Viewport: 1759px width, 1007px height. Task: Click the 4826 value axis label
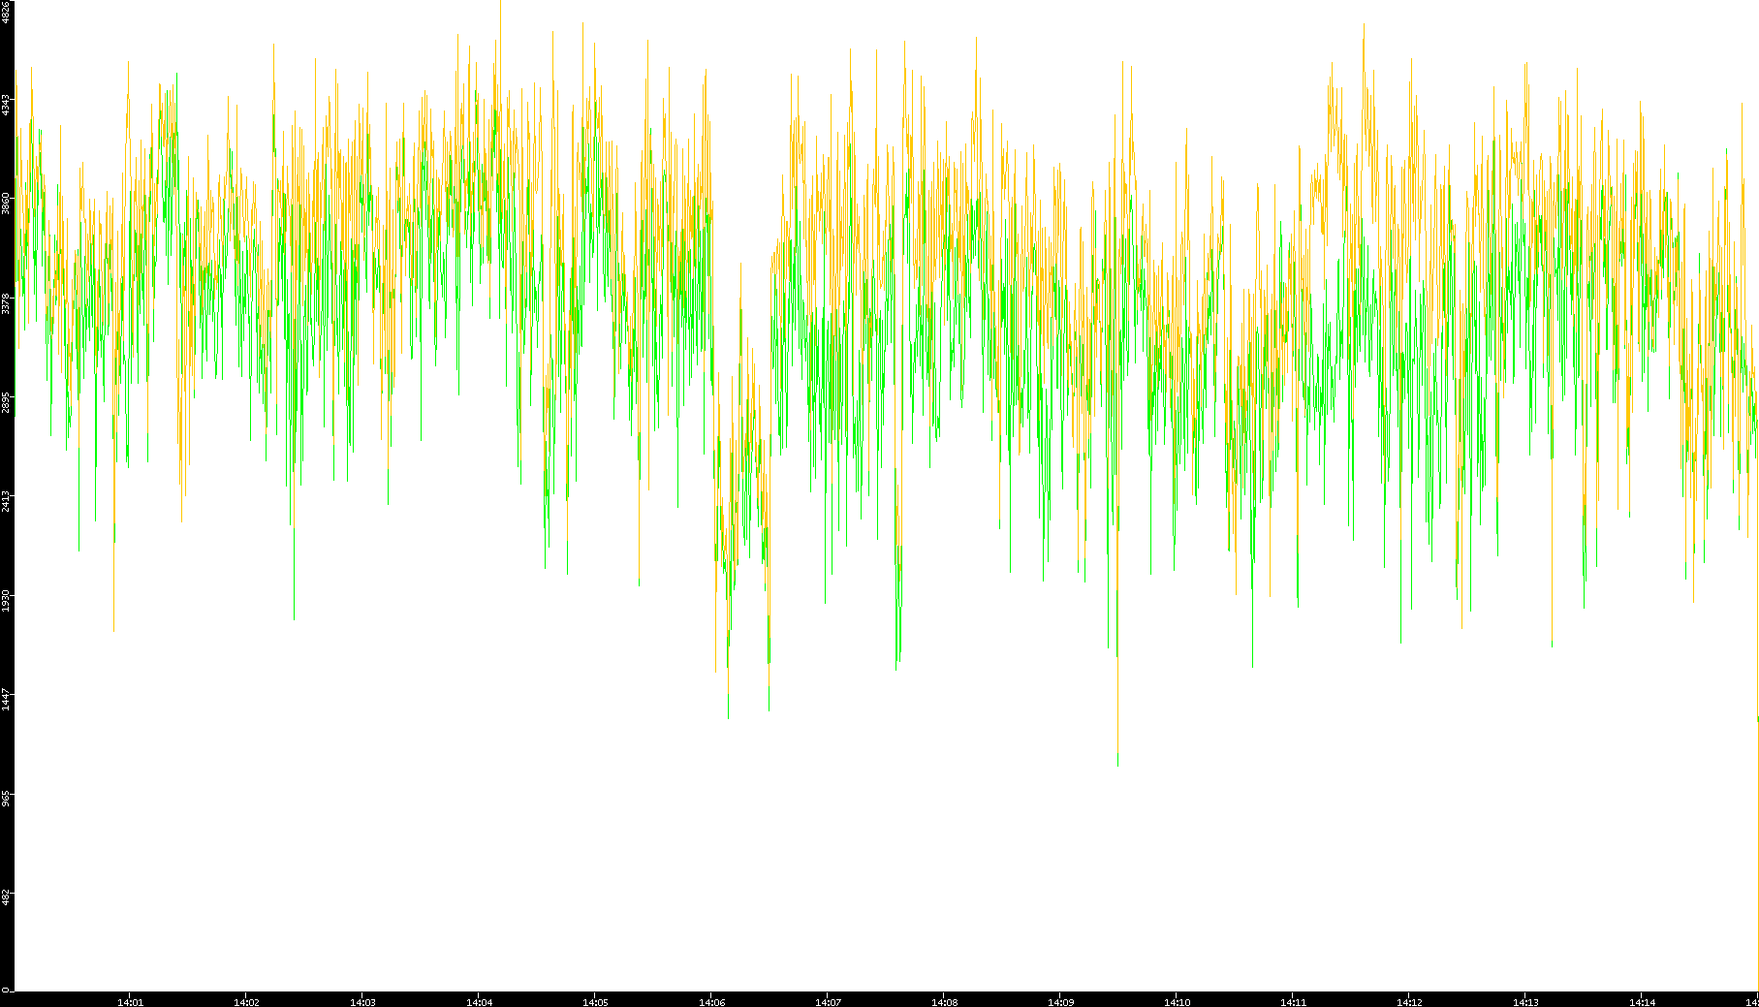(6, 12)
